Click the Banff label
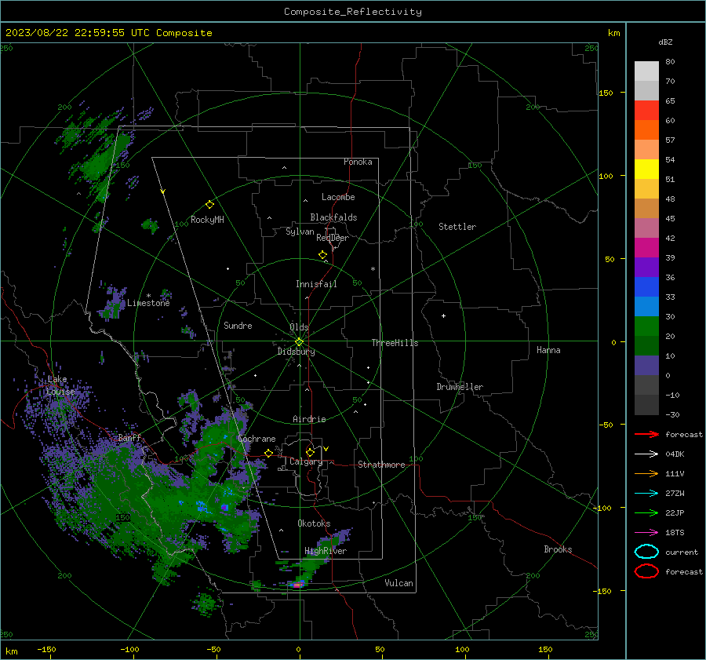Screen dimensions: 706x660 coord(129,438)
